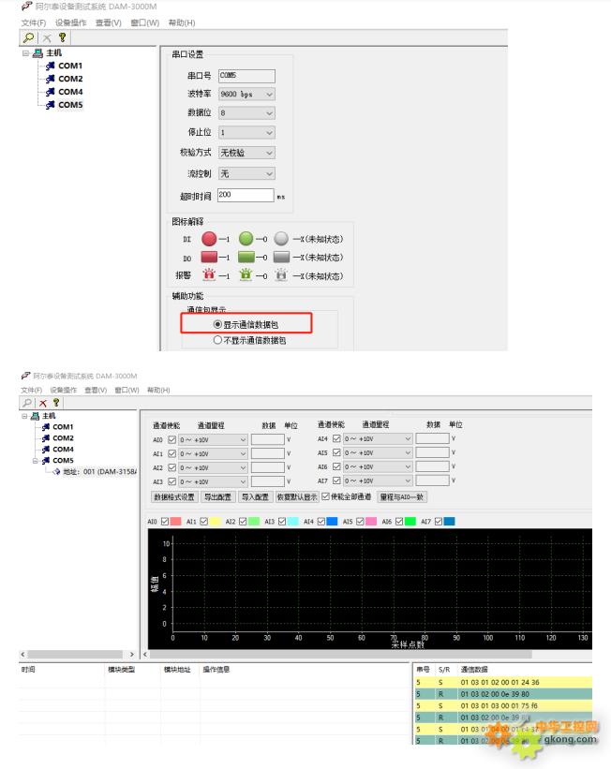Click the AI5 pink color swatch
Screen dimensions: 611x769
click(x=371, y=522)
